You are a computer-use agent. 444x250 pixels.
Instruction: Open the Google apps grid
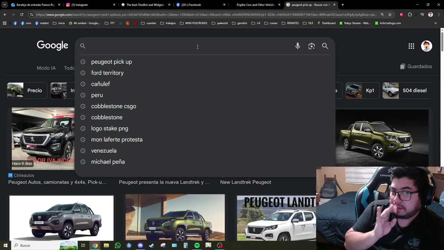click(x=411, y=46)
